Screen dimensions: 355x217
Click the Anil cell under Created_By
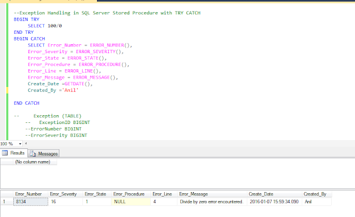317,201
